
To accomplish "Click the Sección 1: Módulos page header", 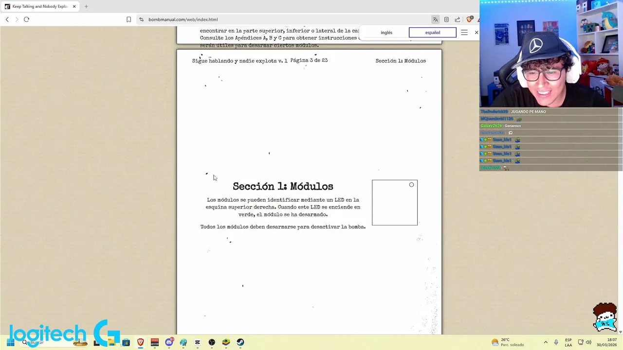I will (x=401, y=61).
